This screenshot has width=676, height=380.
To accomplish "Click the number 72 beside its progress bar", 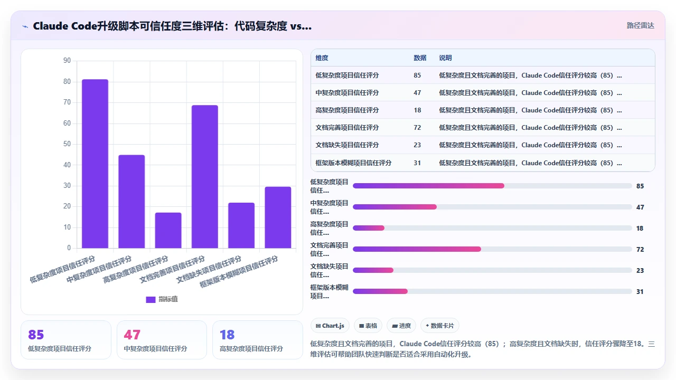I will 640,250.
